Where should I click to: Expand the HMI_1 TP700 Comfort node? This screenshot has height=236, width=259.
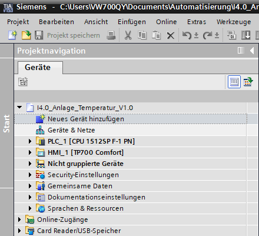click(30, 152)
